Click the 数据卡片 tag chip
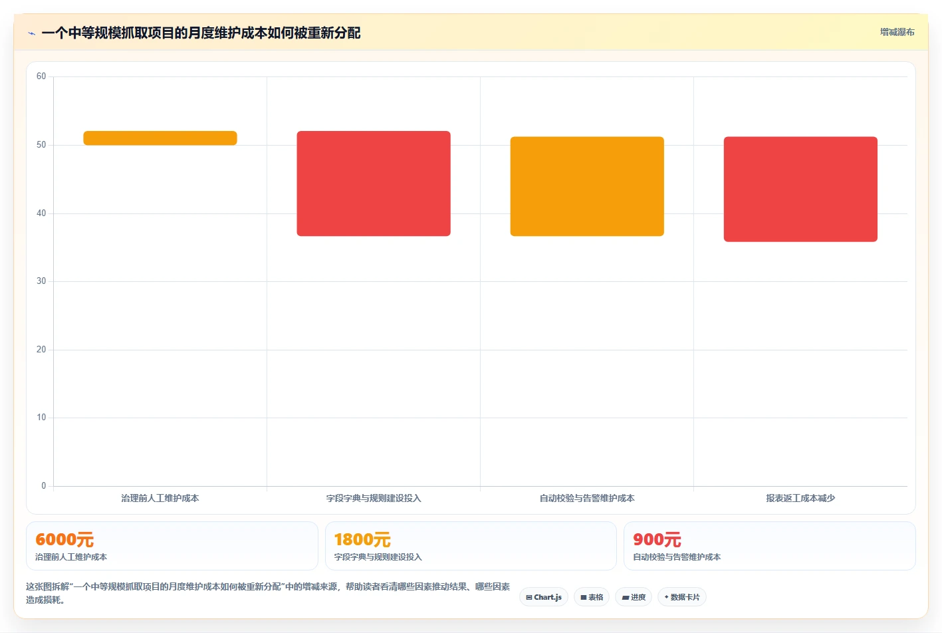942x633 pixels. point(682,597)
